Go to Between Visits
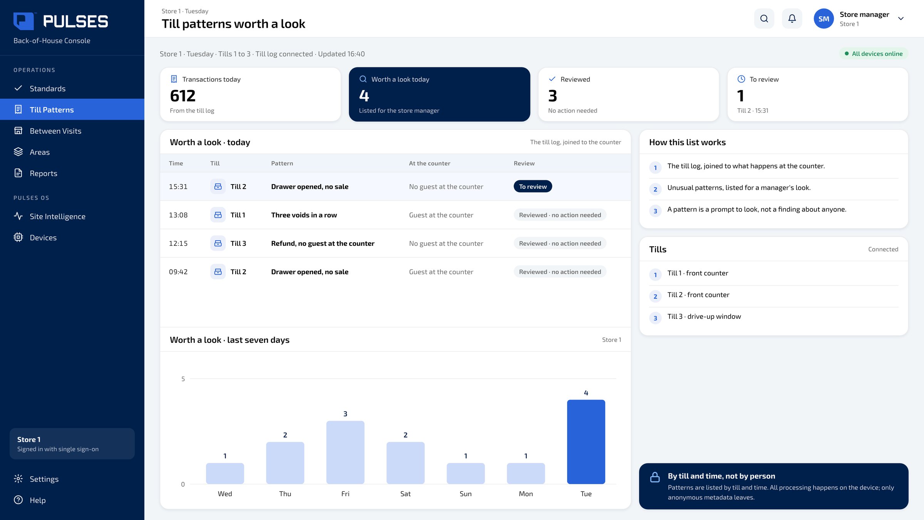The image size is (924, 520). pyautogui.click(x=72, y=131)
